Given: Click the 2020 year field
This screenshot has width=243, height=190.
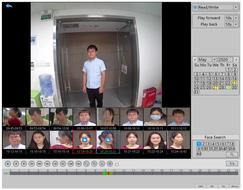Looking at the screenshot, I should tap(225, 60).
